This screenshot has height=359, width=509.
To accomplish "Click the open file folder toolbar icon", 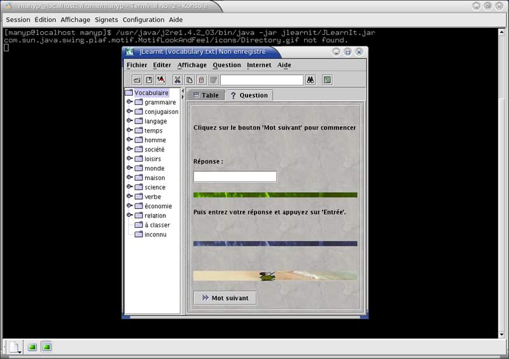I will [137, 80].
